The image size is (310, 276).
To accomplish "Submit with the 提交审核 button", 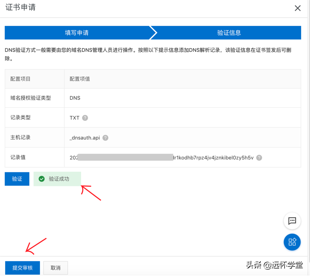I will [22, 268].
